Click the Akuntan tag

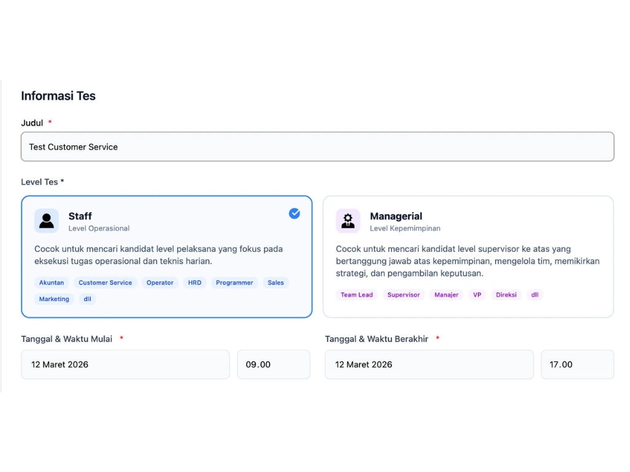tap(52, 283)
